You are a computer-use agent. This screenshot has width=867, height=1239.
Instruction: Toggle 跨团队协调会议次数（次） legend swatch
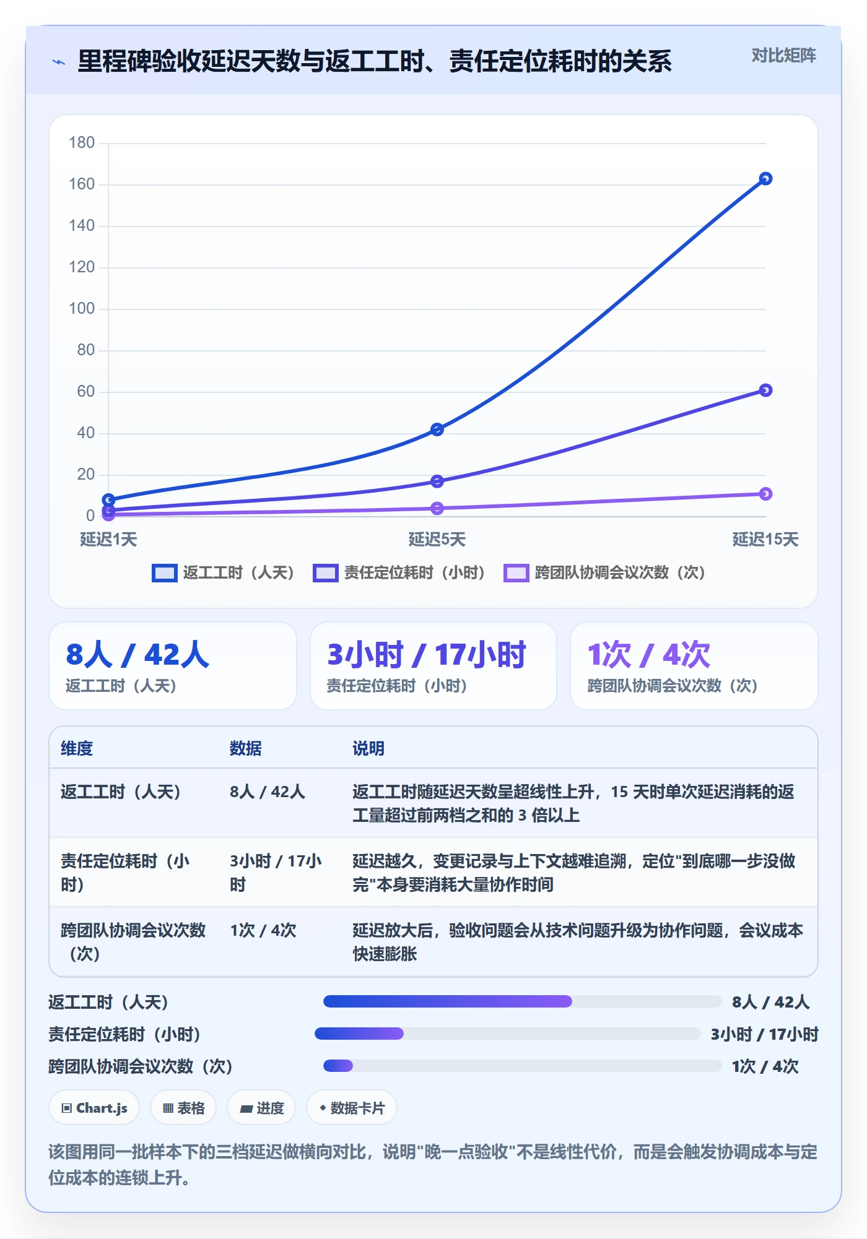point(516,573)
